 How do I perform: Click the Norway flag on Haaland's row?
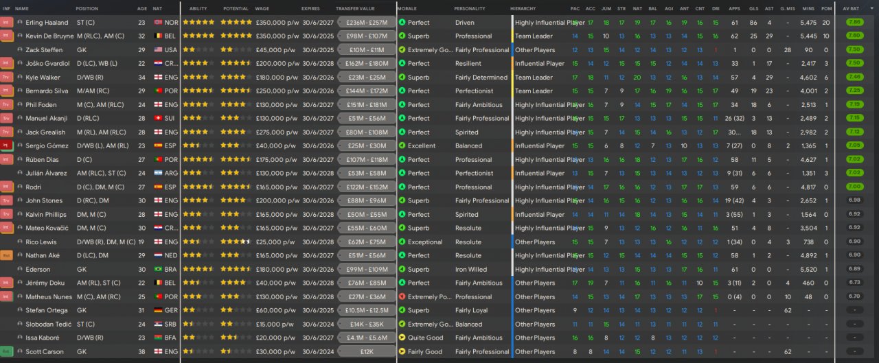(x=157, y=23)
